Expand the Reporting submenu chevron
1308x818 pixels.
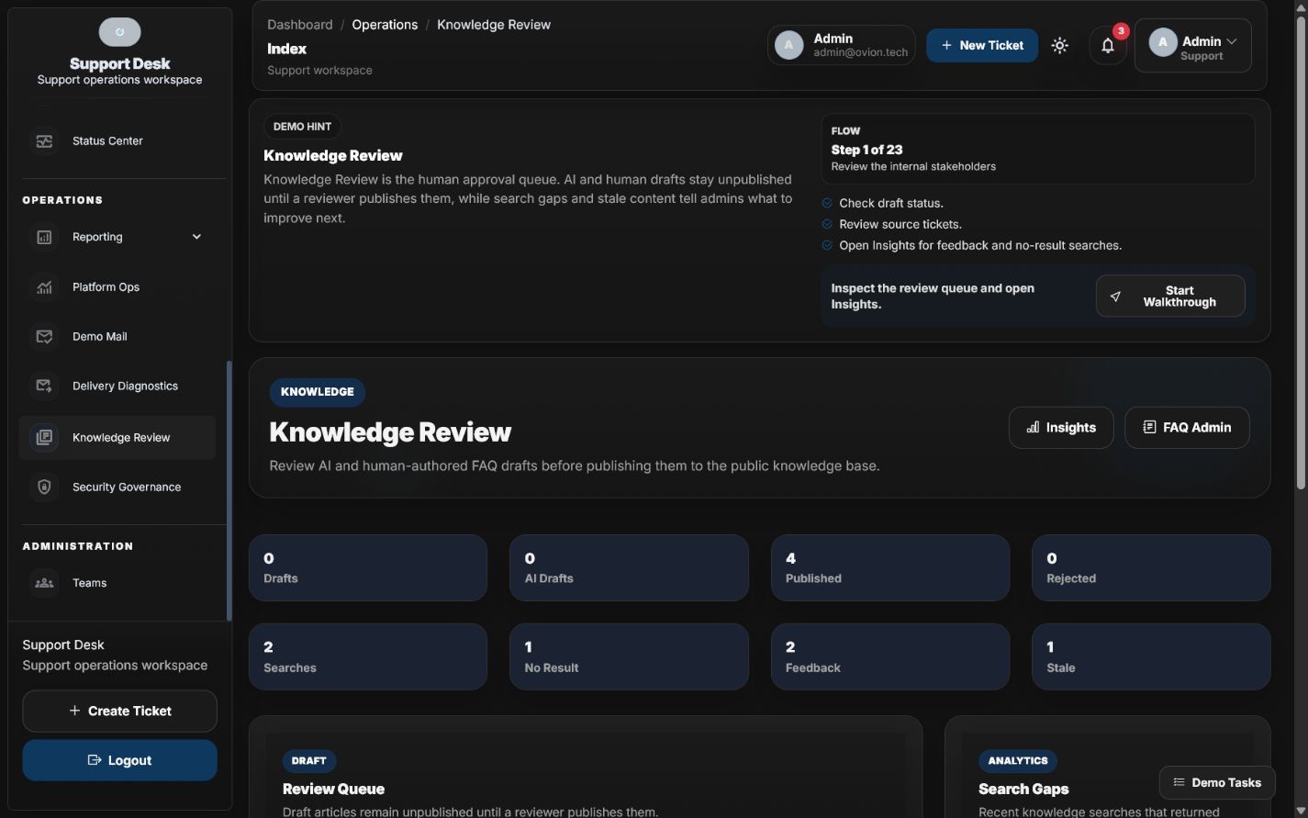pyautogui.click(x=196, y=237)
